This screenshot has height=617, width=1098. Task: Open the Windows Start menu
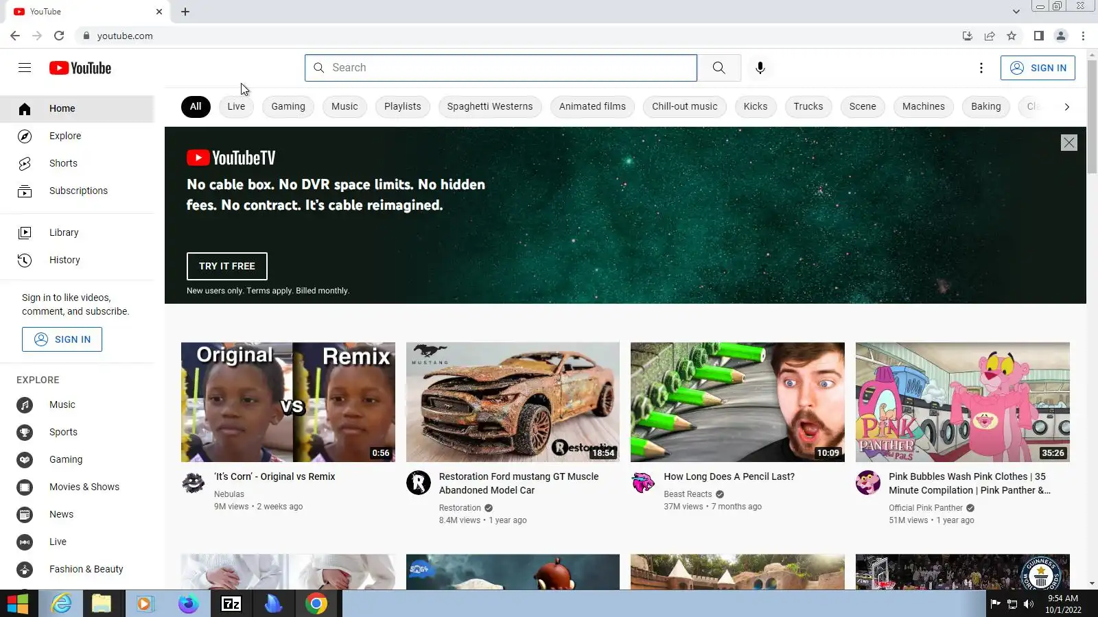pos(18,604)
